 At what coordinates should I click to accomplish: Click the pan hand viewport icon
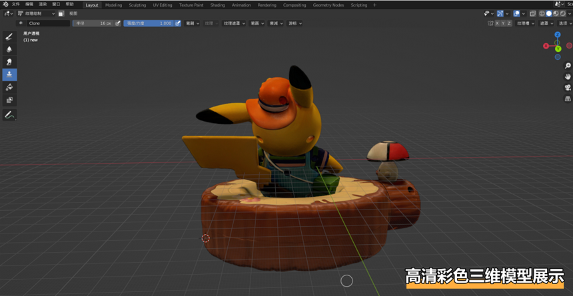[568, 76]
